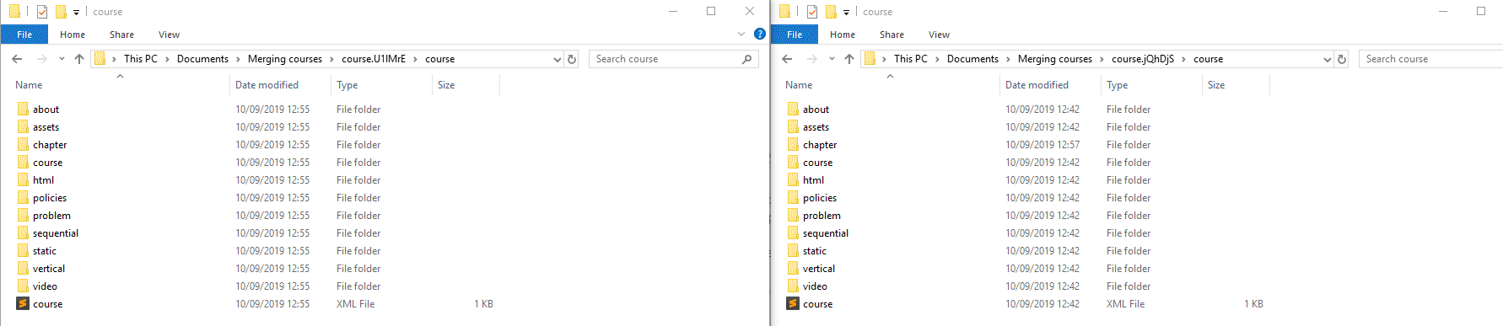Image resolution: width=1503 pixels, height=326 pixels.
Task: Open Home tab in left window
Action: [x=73, y=35]
